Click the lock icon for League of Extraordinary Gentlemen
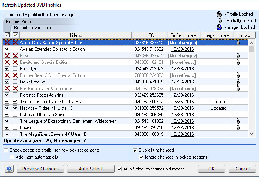This screenshot has width=259, height=177. pyautogui.click(x=239, y=121)
